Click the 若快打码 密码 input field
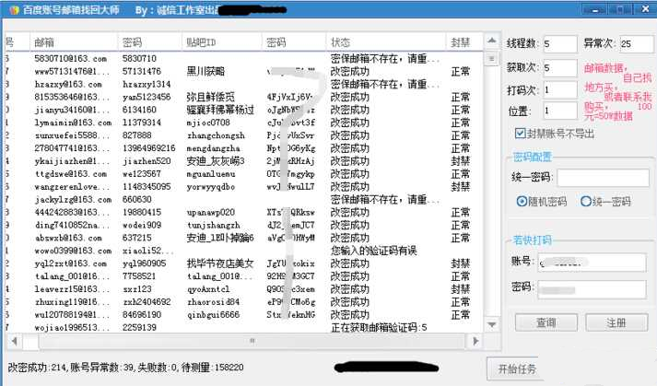Viewport: 657px width, 386px height. 592,289
